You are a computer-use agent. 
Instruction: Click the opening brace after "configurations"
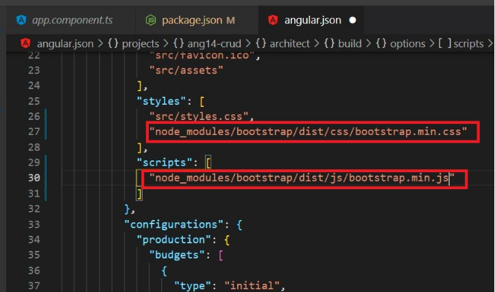(239, 224)
